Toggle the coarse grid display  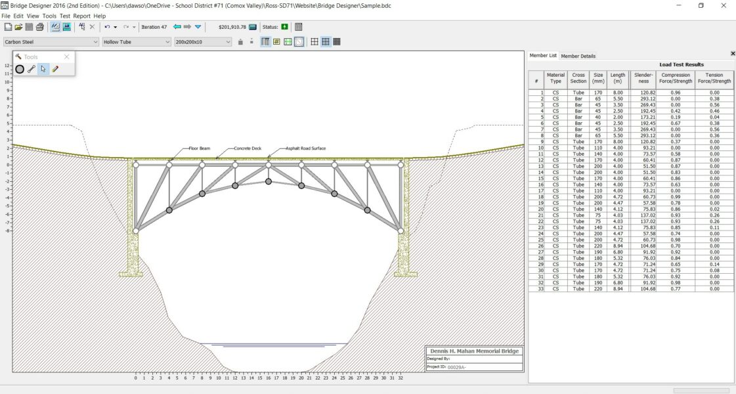314,41
